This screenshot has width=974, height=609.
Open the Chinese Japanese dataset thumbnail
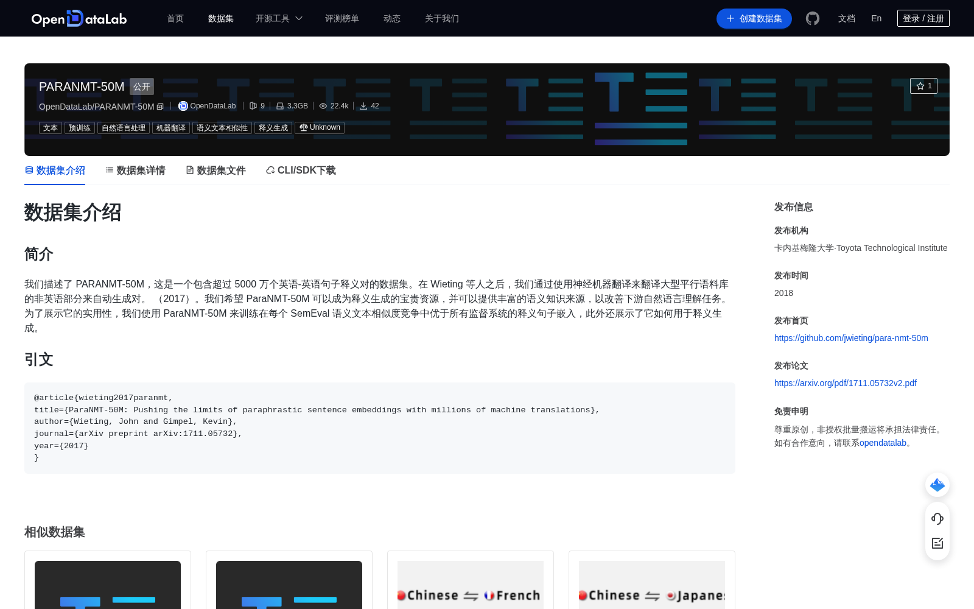point(652,585)
